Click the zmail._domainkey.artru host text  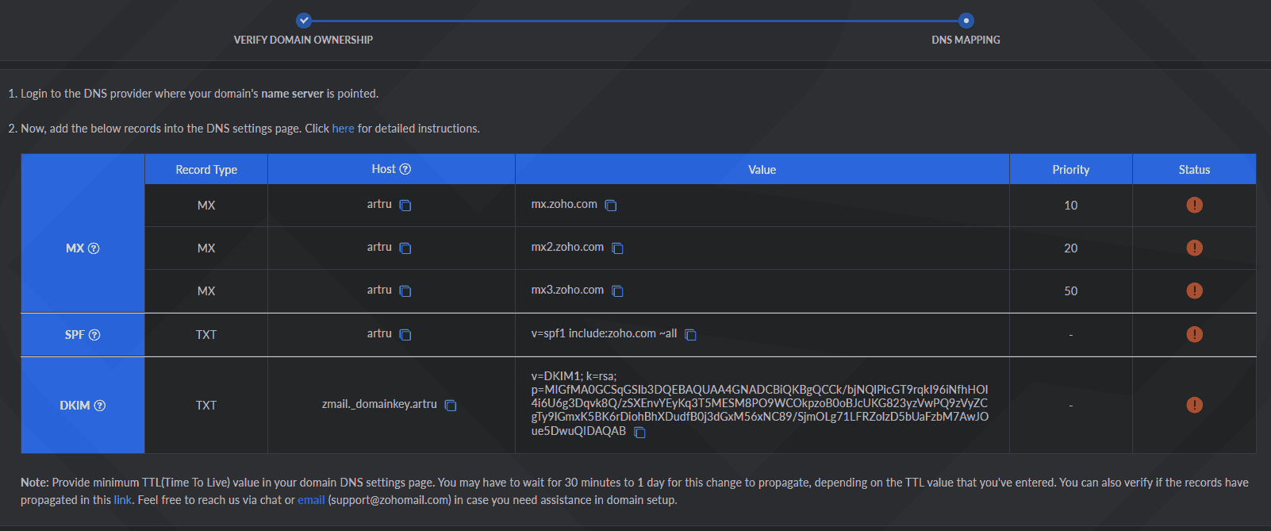point(379,404)
